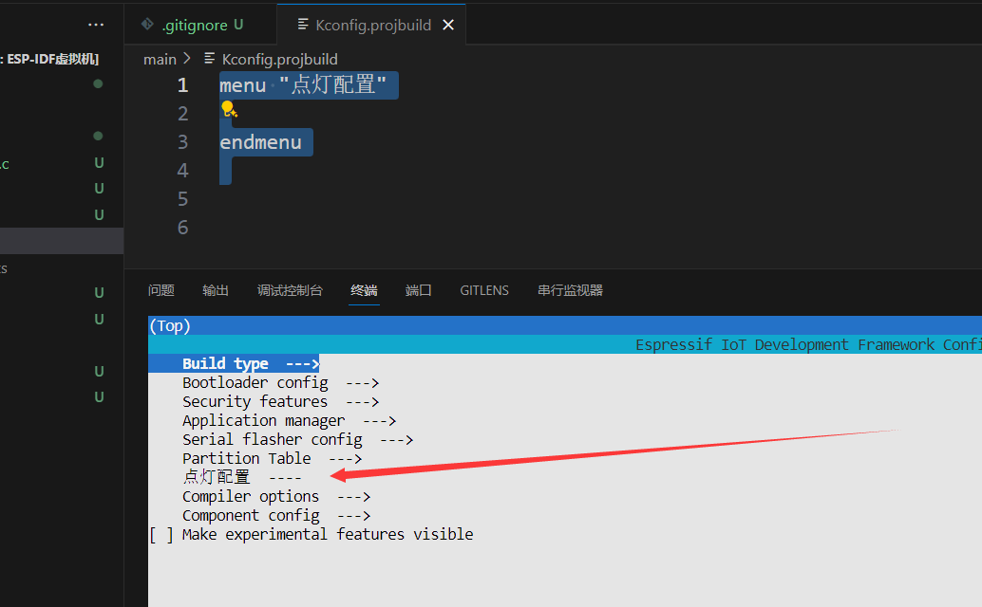This screenshot has height=607, width=982.
Task: Click the main breadcrumb folder
Action: [x=160, y=59]
